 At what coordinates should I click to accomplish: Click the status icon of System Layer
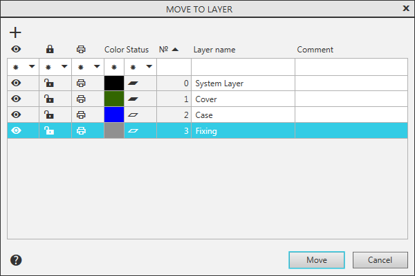click(133, 83)
